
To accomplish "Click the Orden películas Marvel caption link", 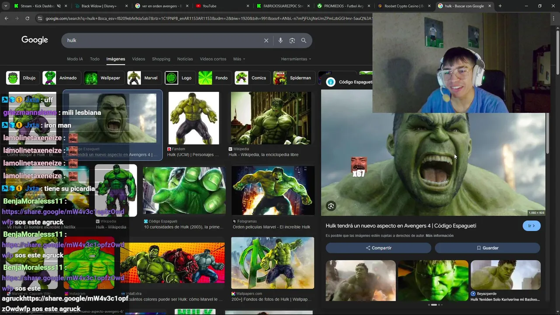I will pyautogui.click(x=271, y=227).
